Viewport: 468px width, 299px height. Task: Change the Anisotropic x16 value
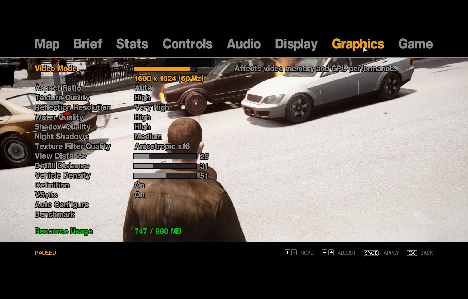[162, 147]
